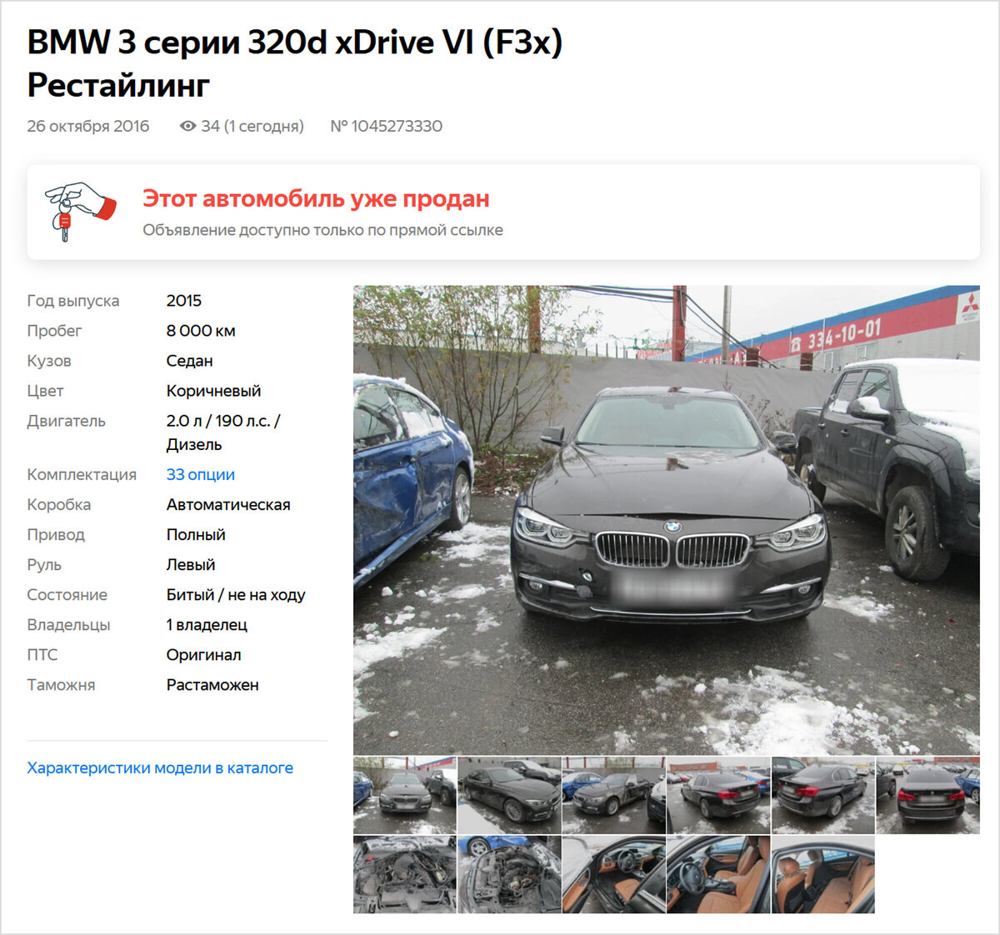This screenshot has width=1000, height=935.
Task: Click the 26 октября 2016 date
Action: tap(88, 126)
